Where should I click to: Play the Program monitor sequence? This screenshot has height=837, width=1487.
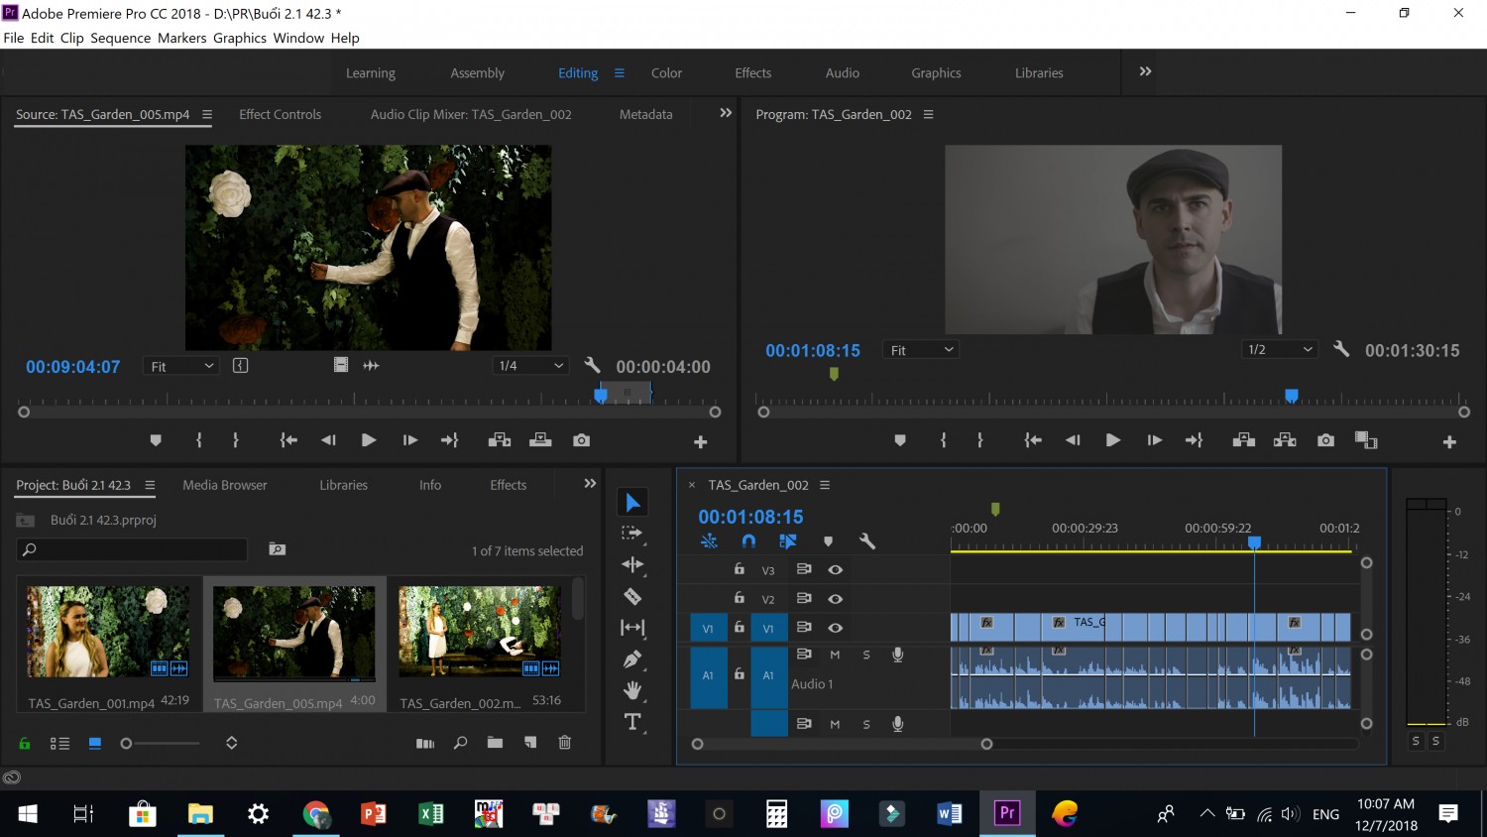point(1113,440)
